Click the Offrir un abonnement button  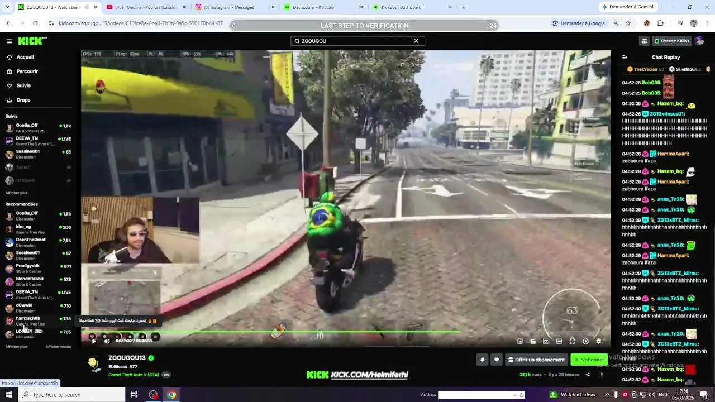536,360
